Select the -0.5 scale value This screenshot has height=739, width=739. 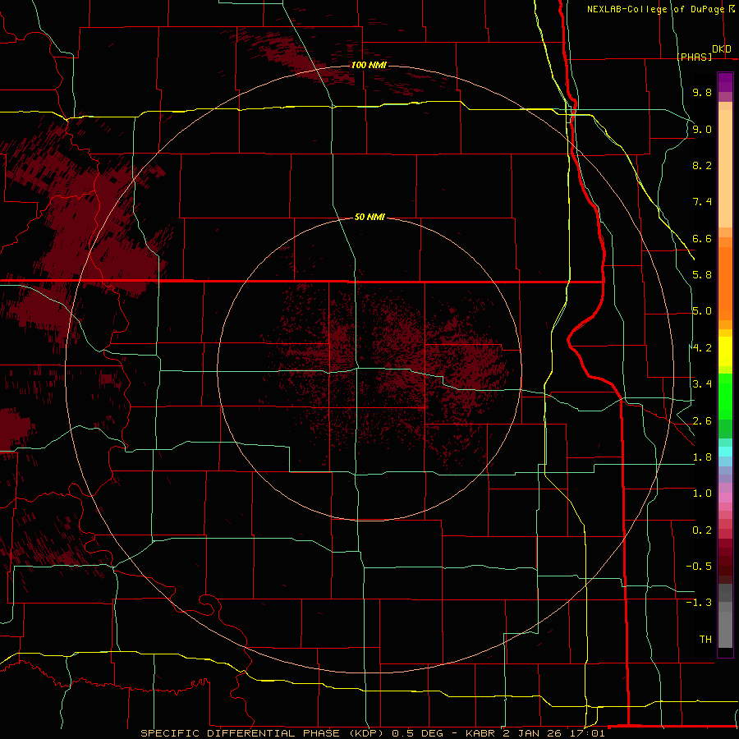[699, 567]
